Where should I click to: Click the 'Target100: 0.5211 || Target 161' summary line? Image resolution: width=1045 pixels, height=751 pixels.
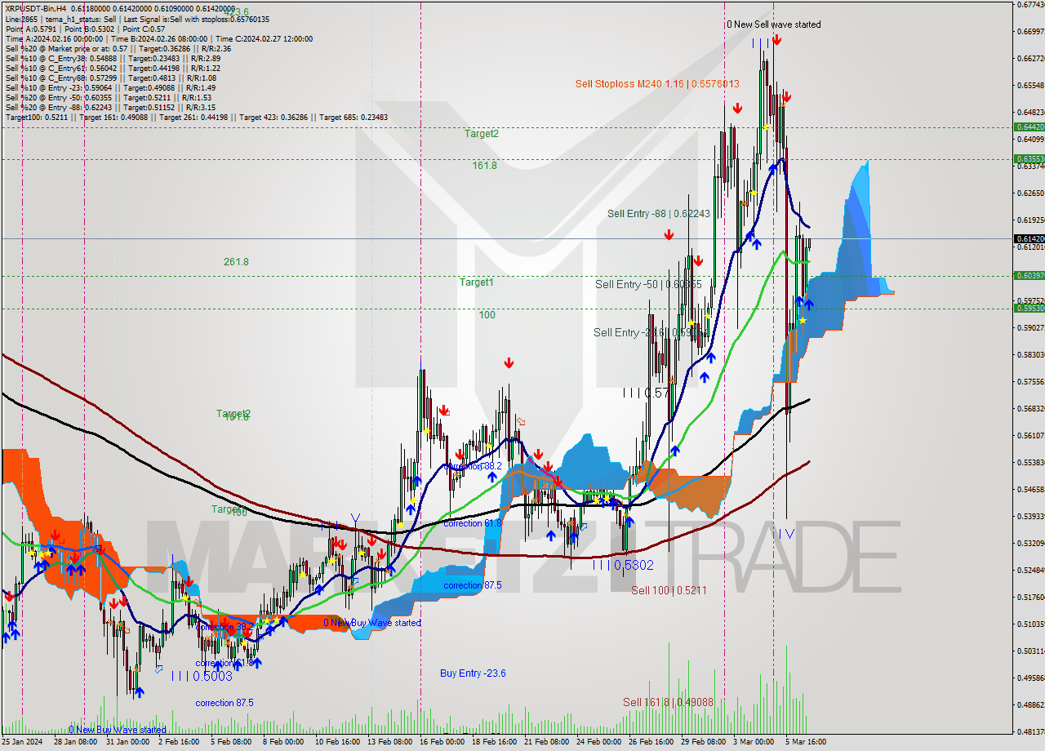click(196, 117)
